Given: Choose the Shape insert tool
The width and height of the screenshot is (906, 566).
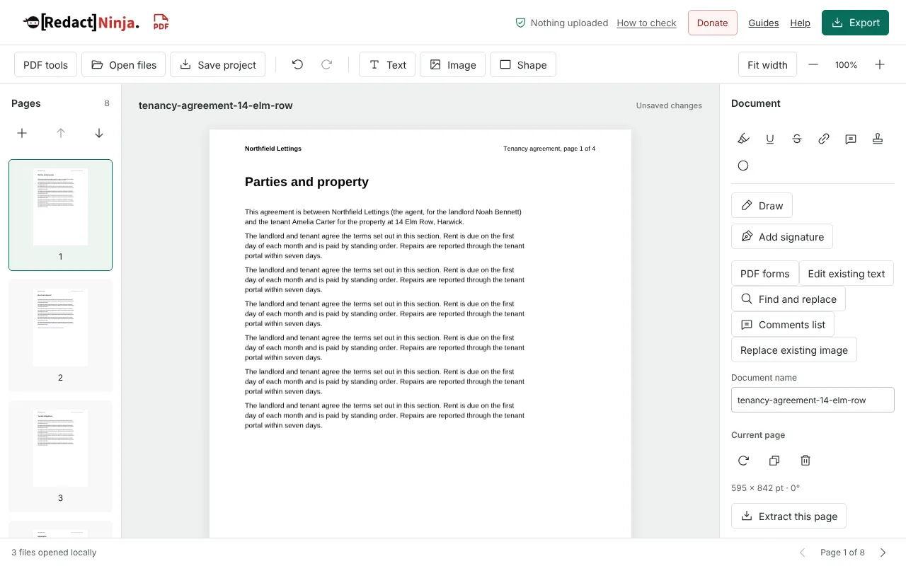Looking at the screenshot, I should click(523, 64).
